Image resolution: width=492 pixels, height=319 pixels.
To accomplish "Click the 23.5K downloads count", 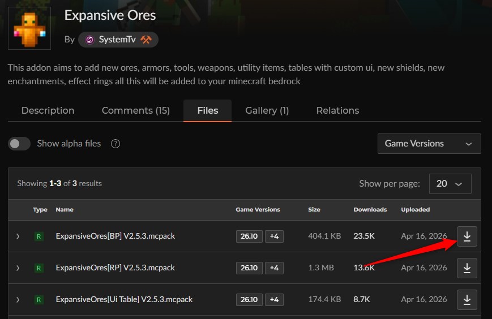I will coord(364,236).
